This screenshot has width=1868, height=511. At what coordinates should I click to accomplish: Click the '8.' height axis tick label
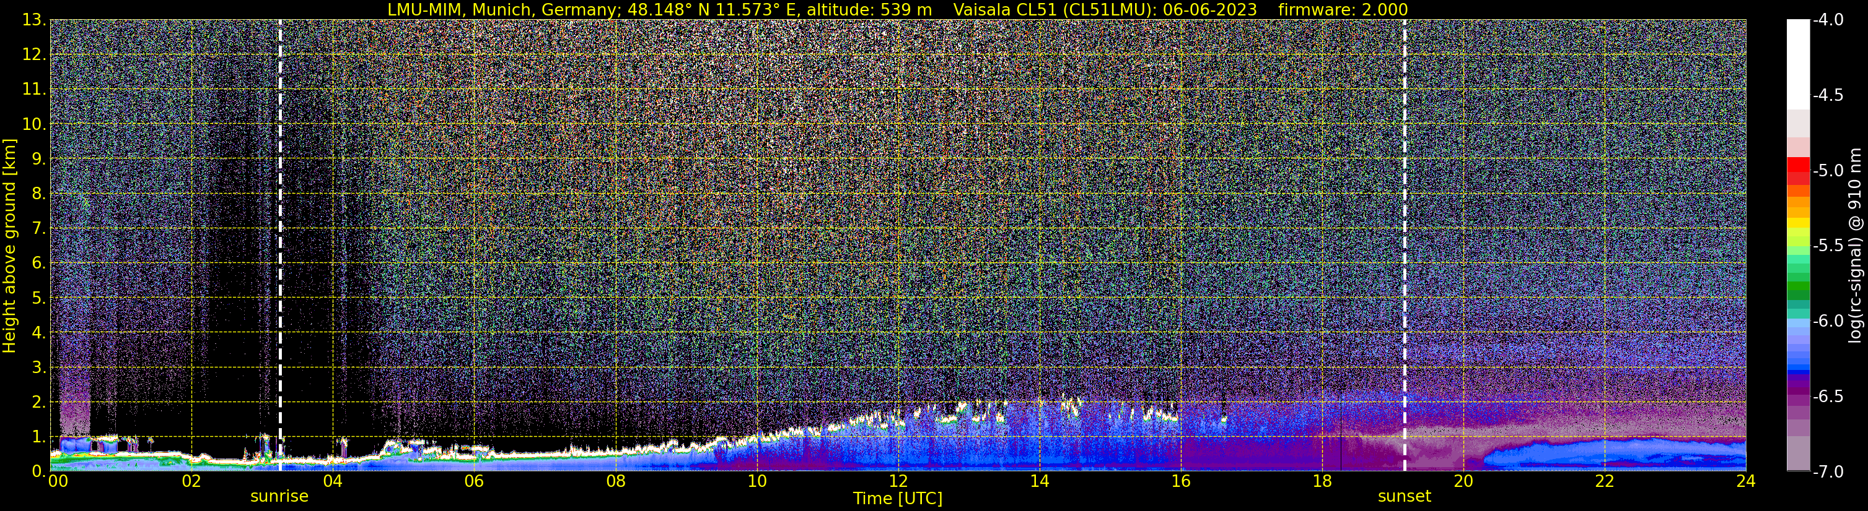(38, 193)
